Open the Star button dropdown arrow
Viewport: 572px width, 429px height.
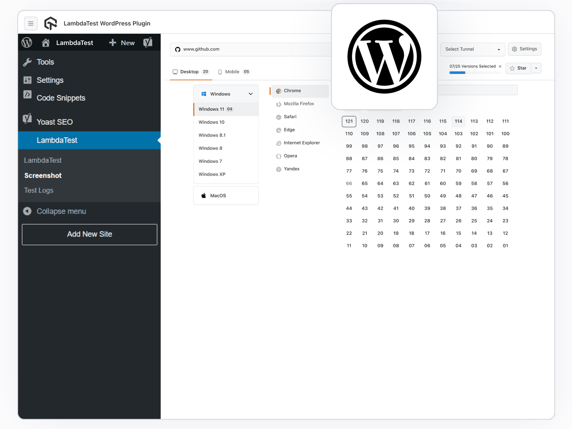(536, 68)
